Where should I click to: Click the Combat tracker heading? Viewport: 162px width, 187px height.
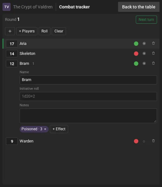click(x=74, y=7)
